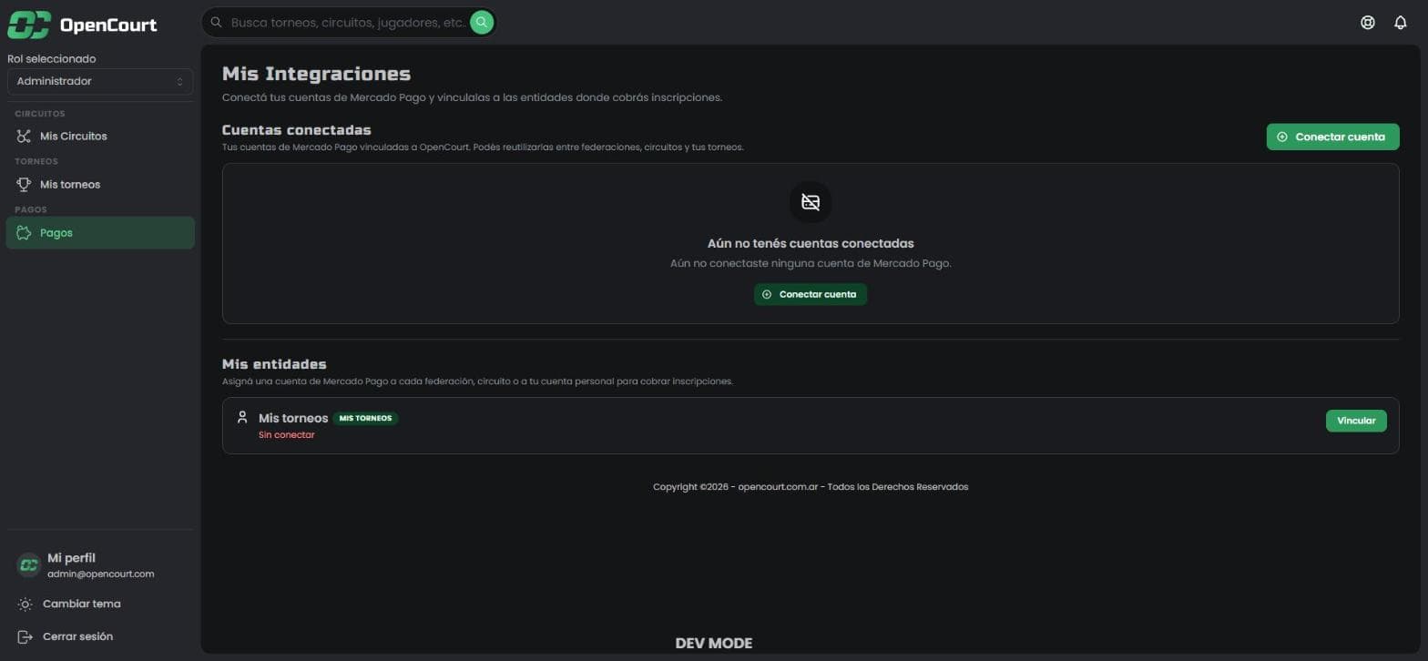1428x661 pixels.
Task: Click the MIS TORNEOS badge
Action: coord(365,419)
